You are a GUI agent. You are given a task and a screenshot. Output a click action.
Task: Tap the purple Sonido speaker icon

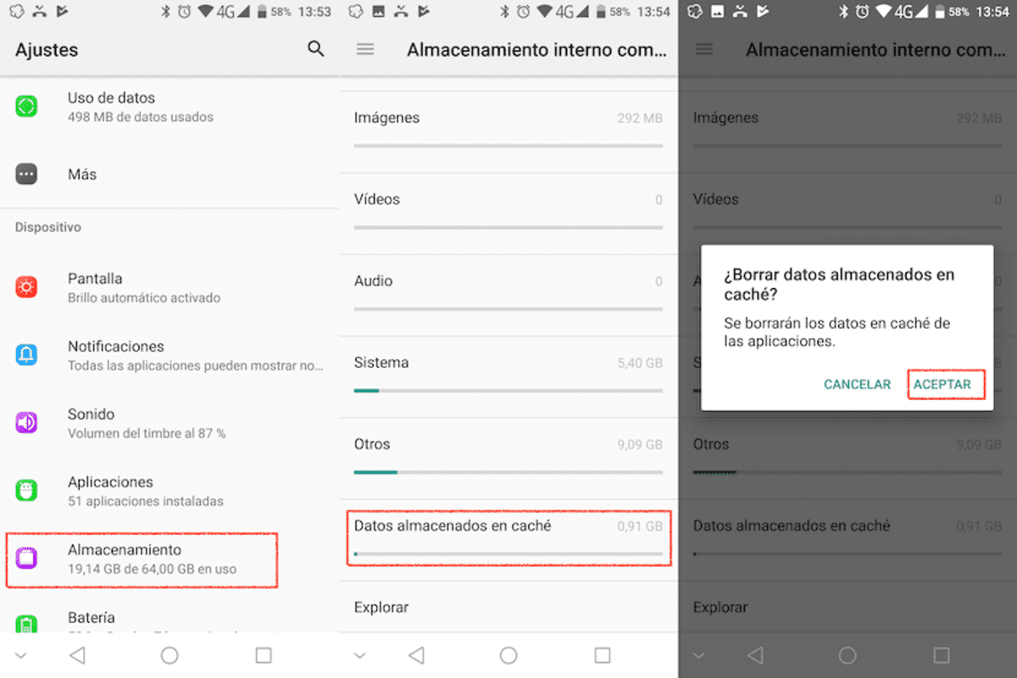[26, 422]
